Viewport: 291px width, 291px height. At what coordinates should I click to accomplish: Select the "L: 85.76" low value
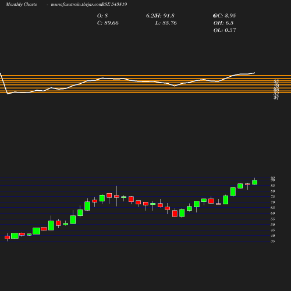click(166, 23)
